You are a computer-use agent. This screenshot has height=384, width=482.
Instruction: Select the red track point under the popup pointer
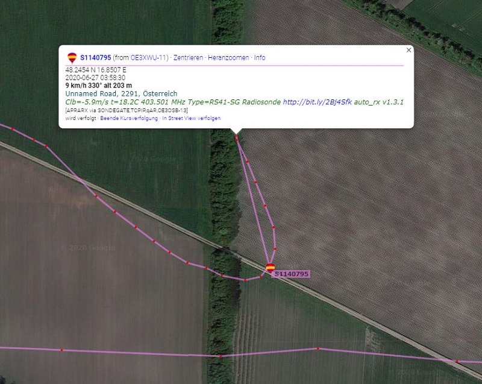(236, 136)
